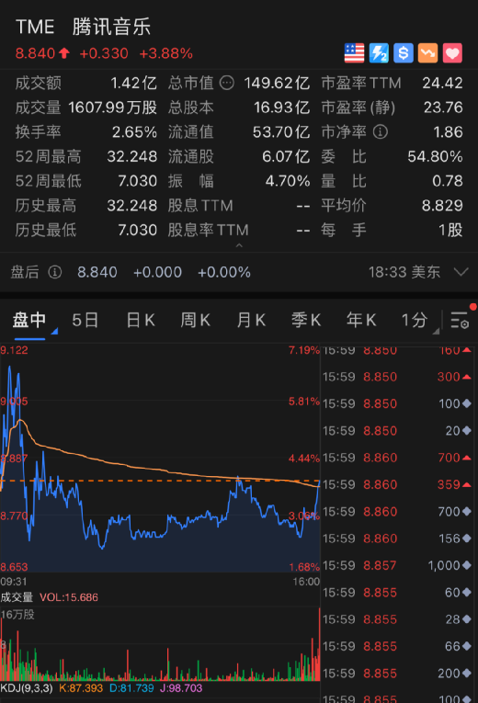Open the info bubble next to 总市值
Viewport: 478px width, 703px height.
coord(227,83)
